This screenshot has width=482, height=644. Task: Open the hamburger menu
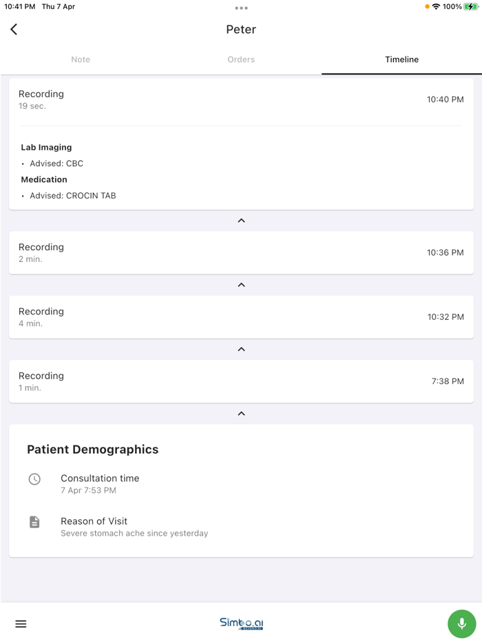click(x=21, y=624)
